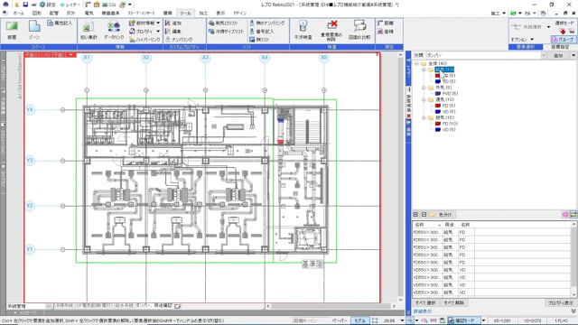This screenshot has height=325, width=578.
Task: Click the プロパティ表示 property display button
Action: click(560, 303)
